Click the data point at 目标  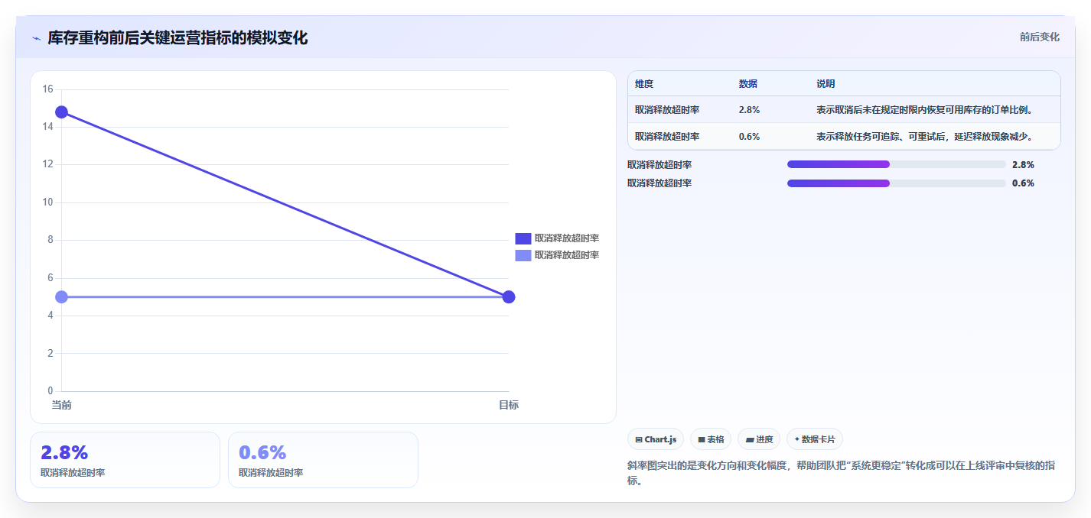509,296
